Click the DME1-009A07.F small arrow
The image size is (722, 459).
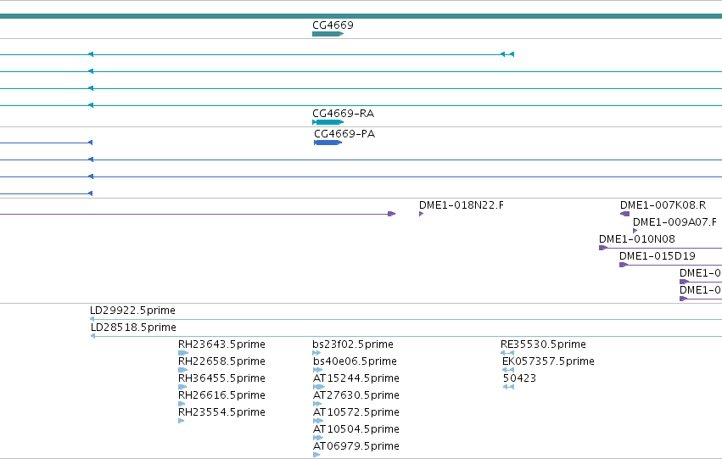pos(635,231)
